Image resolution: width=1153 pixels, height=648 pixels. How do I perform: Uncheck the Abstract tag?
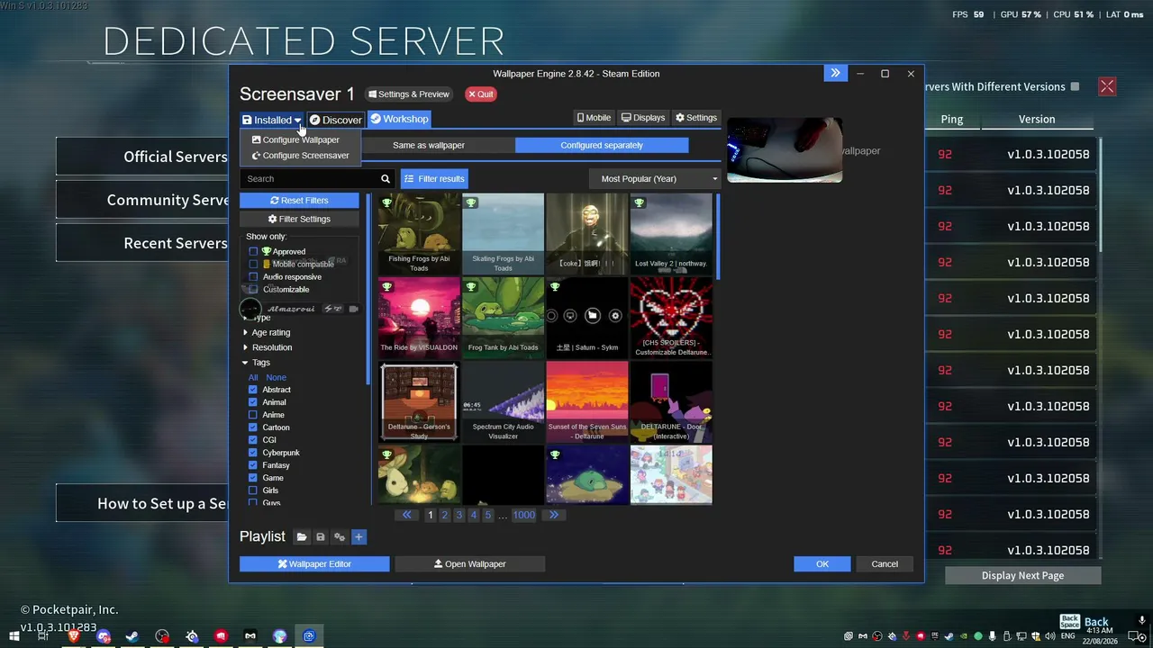[x=253, y=390]
